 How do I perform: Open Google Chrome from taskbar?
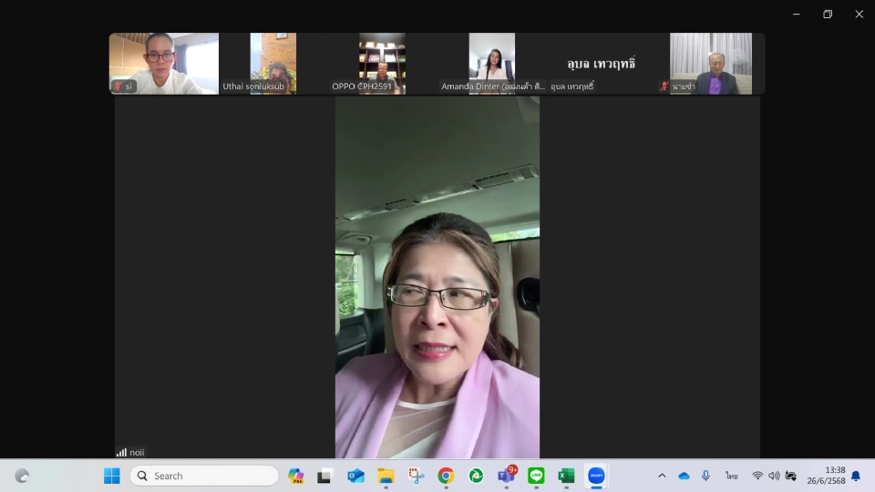[x=446, y=476]
